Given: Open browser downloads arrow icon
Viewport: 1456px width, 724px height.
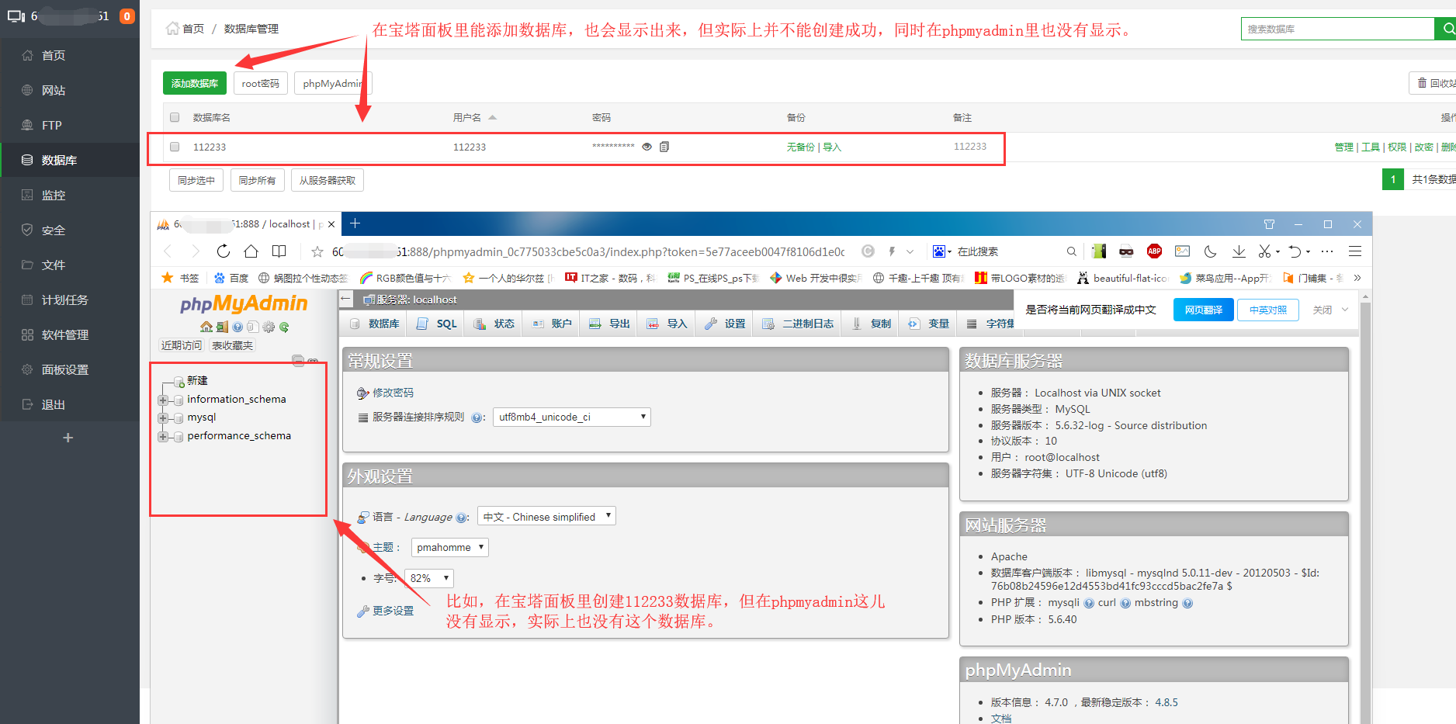Looking at the screenshot, I should point(1239,251).
